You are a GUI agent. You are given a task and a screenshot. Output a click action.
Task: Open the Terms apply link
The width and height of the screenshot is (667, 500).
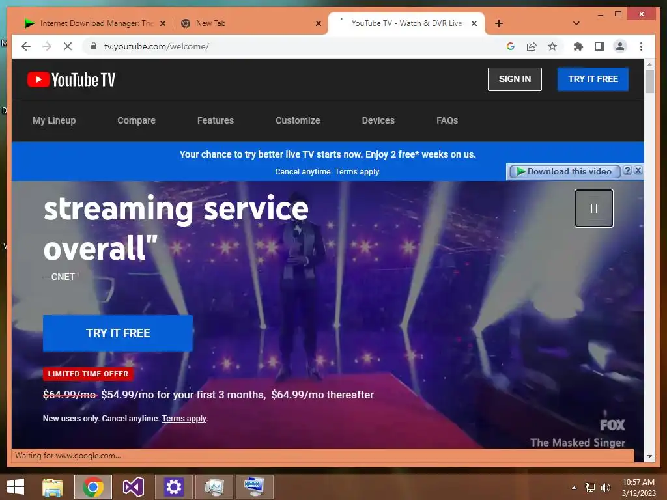(184, 419)
